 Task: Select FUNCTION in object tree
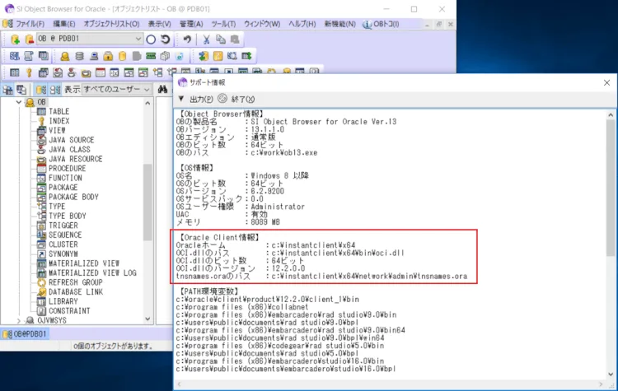(x=65, y=178)
